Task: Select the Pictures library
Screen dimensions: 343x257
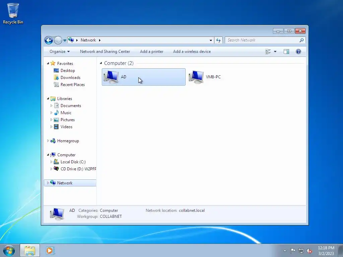Action: click(x=68, y=120)
